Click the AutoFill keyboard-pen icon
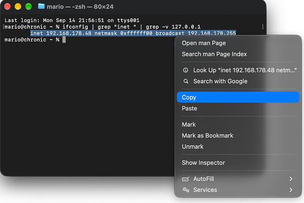304x203 pixels. coord(185,179)
